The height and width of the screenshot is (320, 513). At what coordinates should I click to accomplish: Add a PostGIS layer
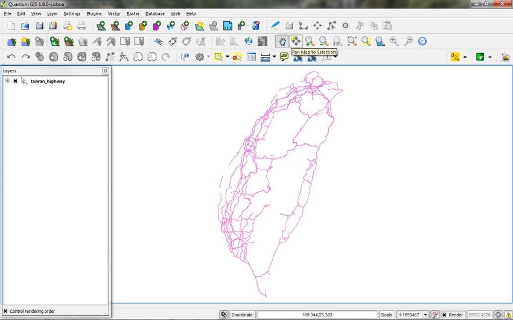tap(129, 26)
